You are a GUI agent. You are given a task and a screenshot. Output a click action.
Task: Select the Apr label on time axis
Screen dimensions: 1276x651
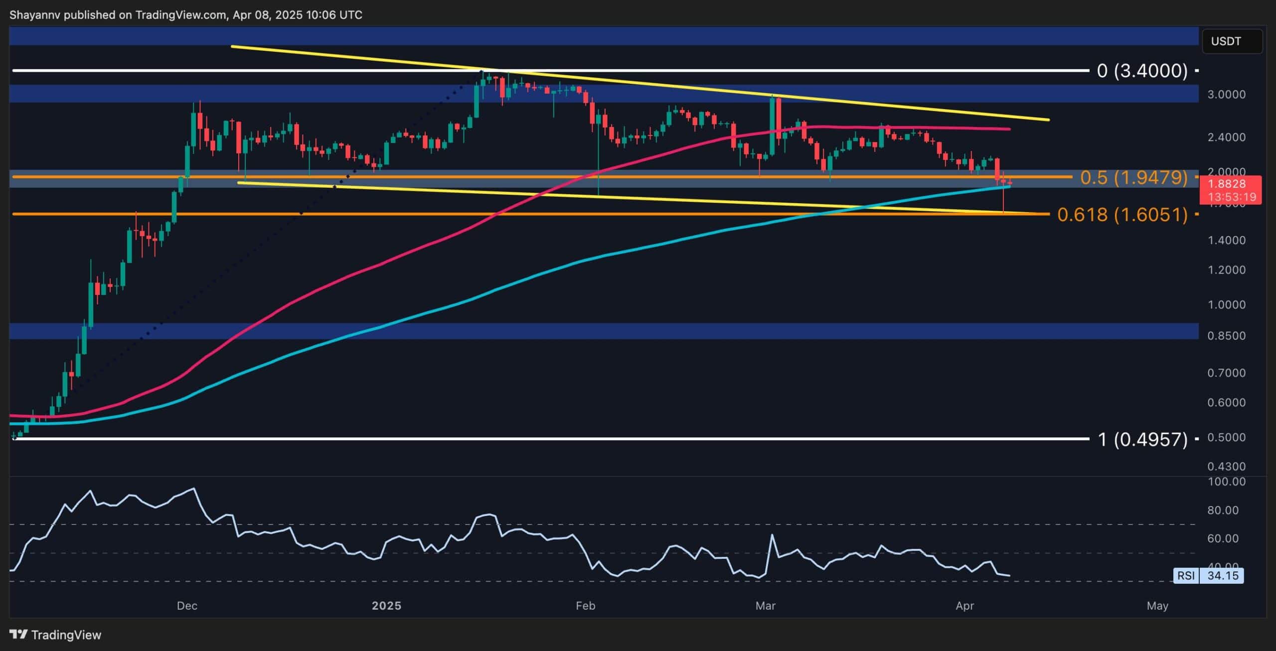tap(965, 606)
